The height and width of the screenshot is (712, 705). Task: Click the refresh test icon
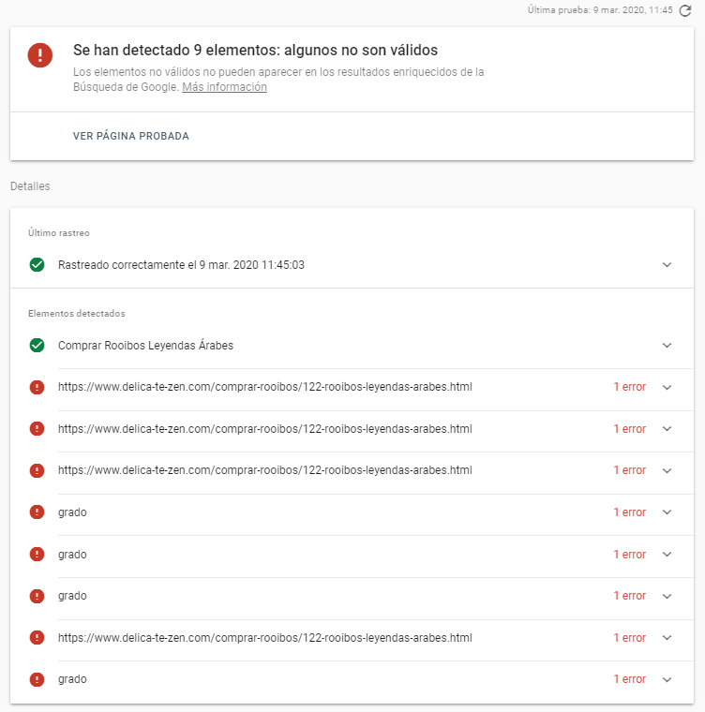click(x=685, y=10)
